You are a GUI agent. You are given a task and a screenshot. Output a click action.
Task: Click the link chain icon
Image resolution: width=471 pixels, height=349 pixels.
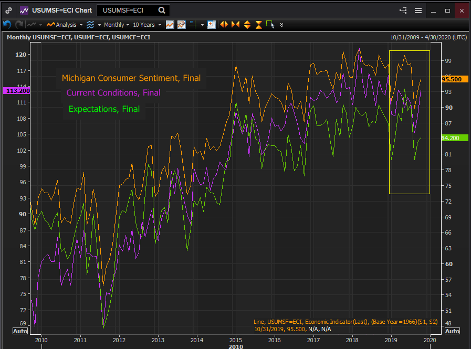(9, 10)
